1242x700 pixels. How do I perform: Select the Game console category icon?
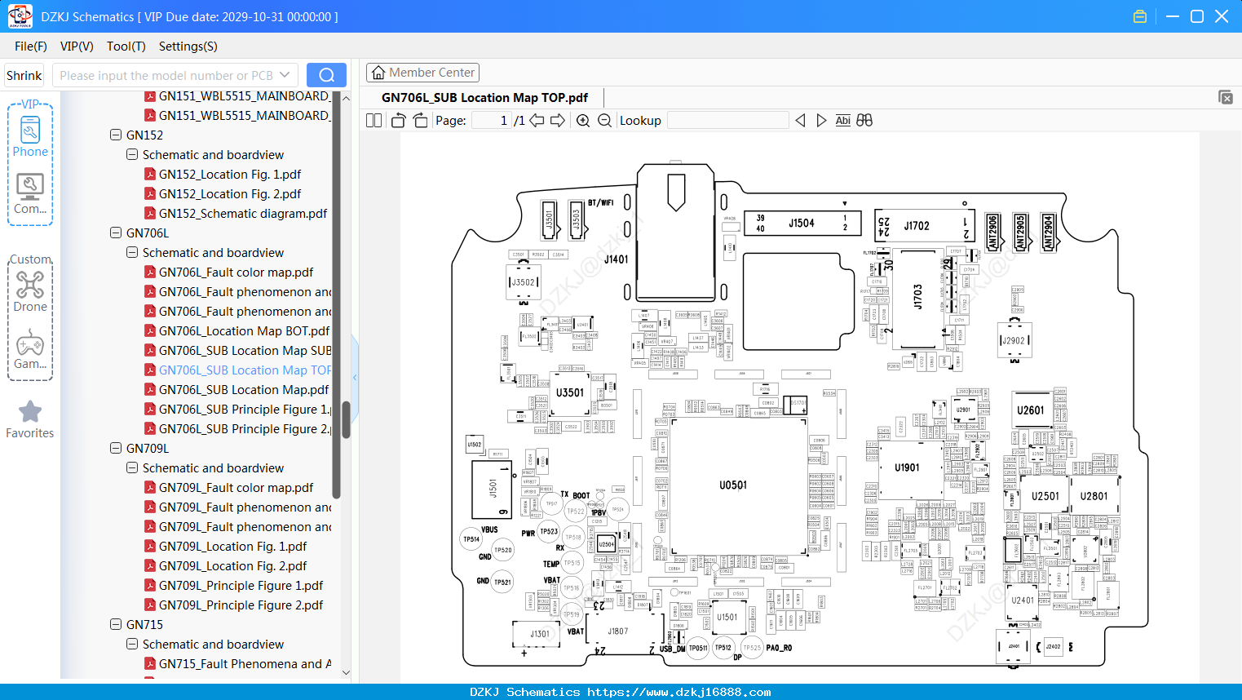click(x=30, y=348)
